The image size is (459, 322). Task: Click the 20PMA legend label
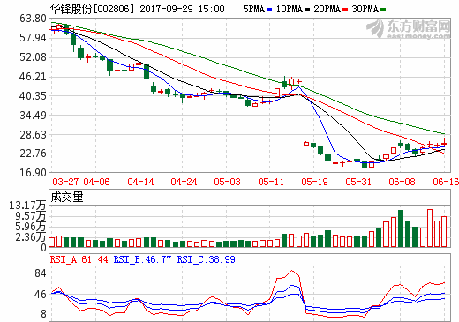[327, 9]
